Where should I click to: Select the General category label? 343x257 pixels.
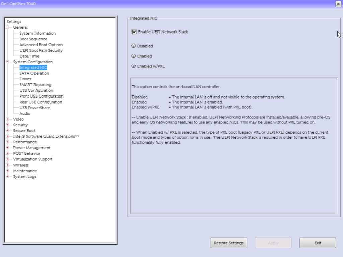coord(20,27)
